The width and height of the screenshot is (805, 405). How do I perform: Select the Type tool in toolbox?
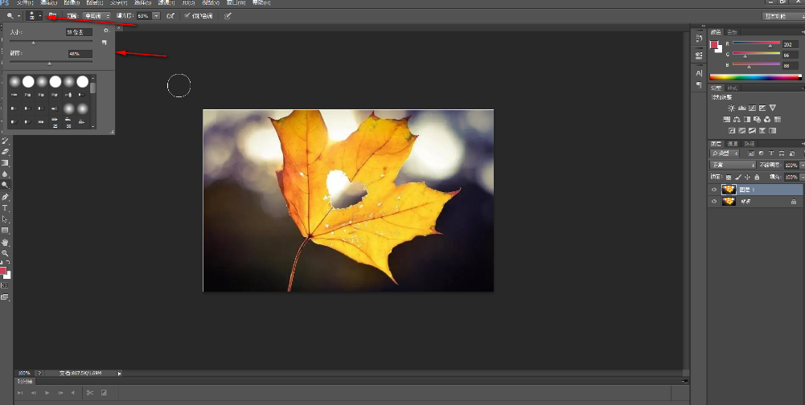click(x=5, y=207)
